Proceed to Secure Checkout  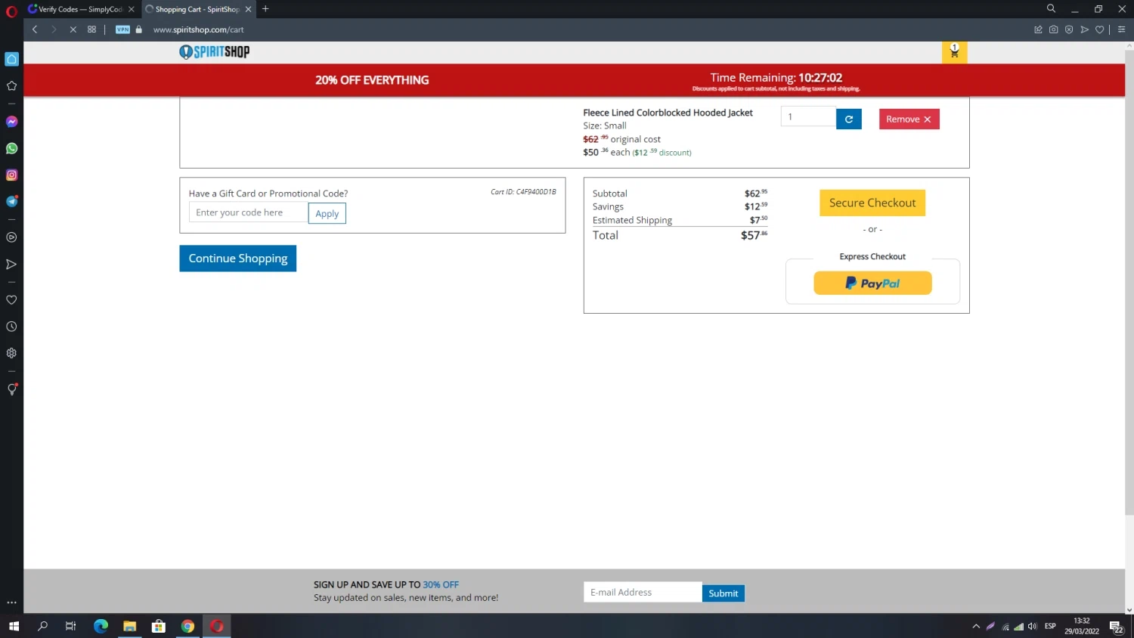tap(872, 203)
